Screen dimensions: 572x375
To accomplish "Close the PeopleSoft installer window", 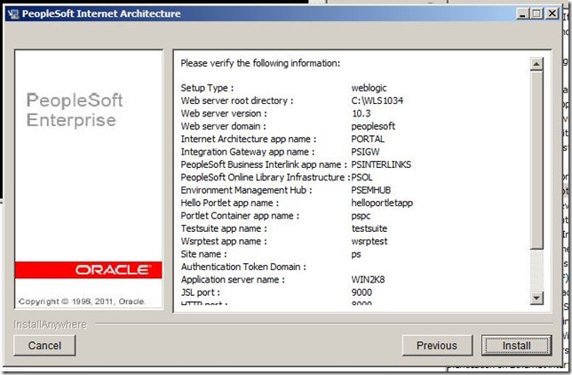I will pyautogui.click(x=552, y=14).
